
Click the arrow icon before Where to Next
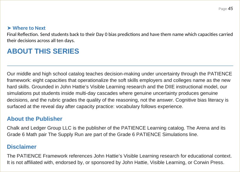coord(9,28)
